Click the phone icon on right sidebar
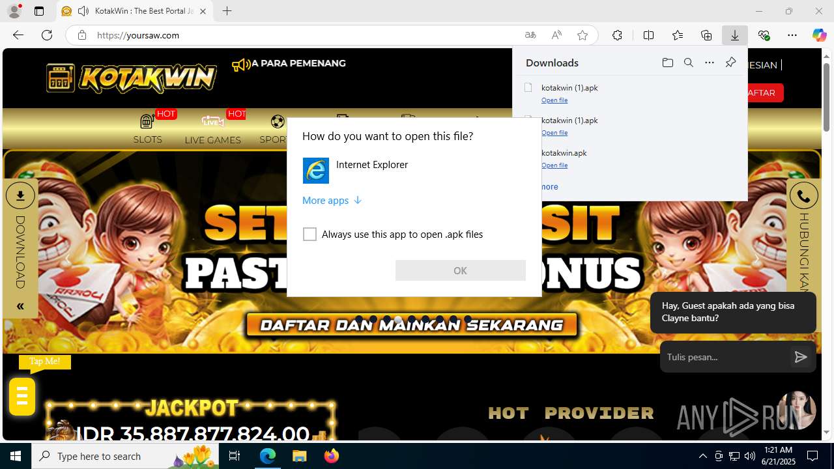This screenshot has width=834, height=469. (803, 195)
